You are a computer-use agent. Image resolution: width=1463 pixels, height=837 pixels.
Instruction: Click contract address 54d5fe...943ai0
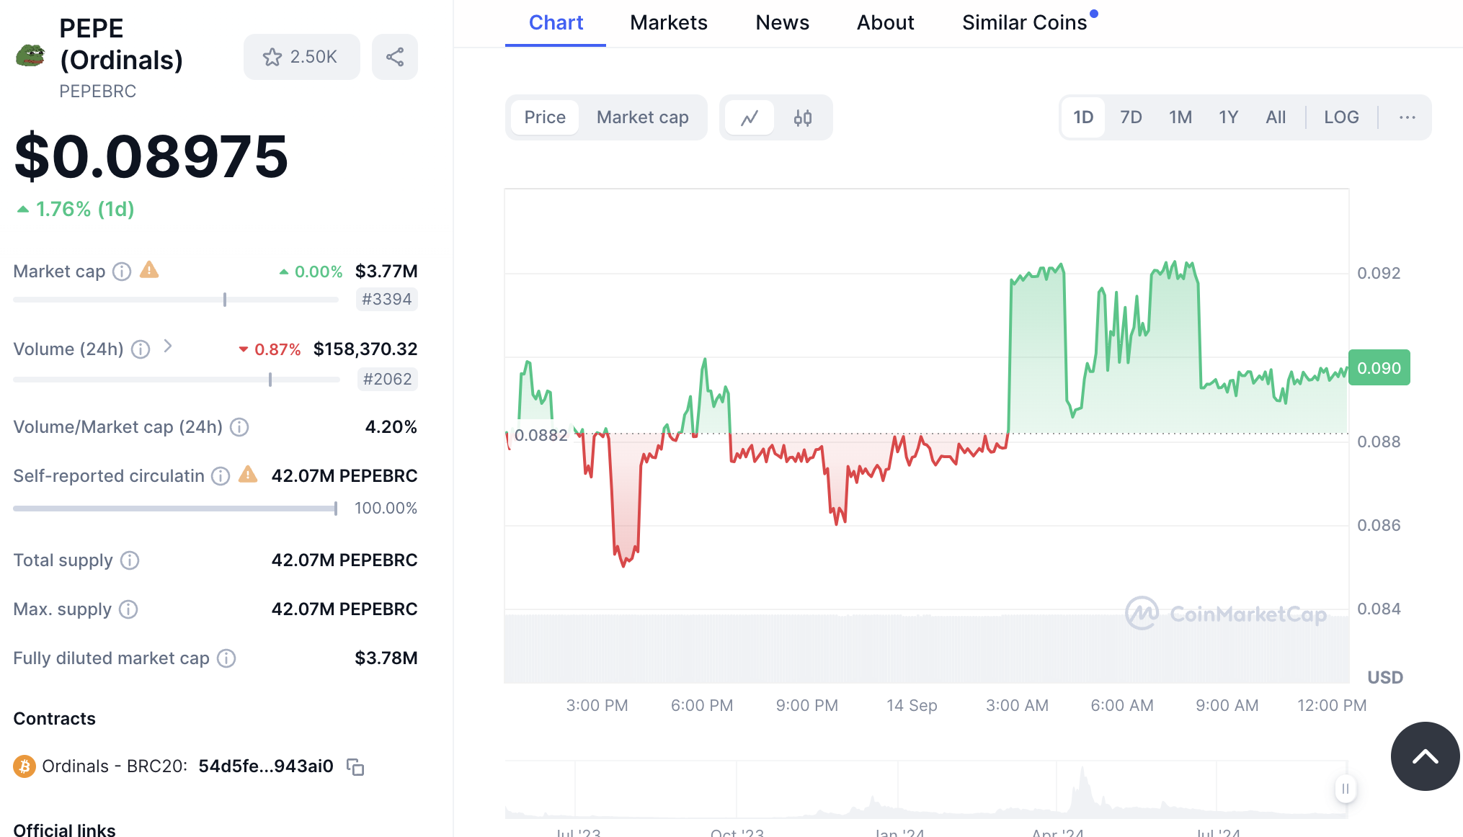[266, 766]
